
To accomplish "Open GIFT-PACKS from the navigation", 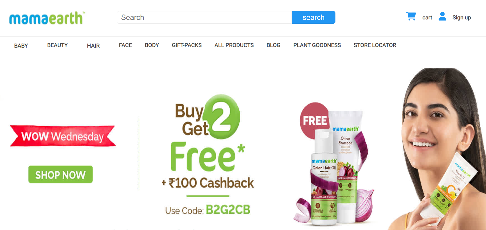I will (187, 45).
